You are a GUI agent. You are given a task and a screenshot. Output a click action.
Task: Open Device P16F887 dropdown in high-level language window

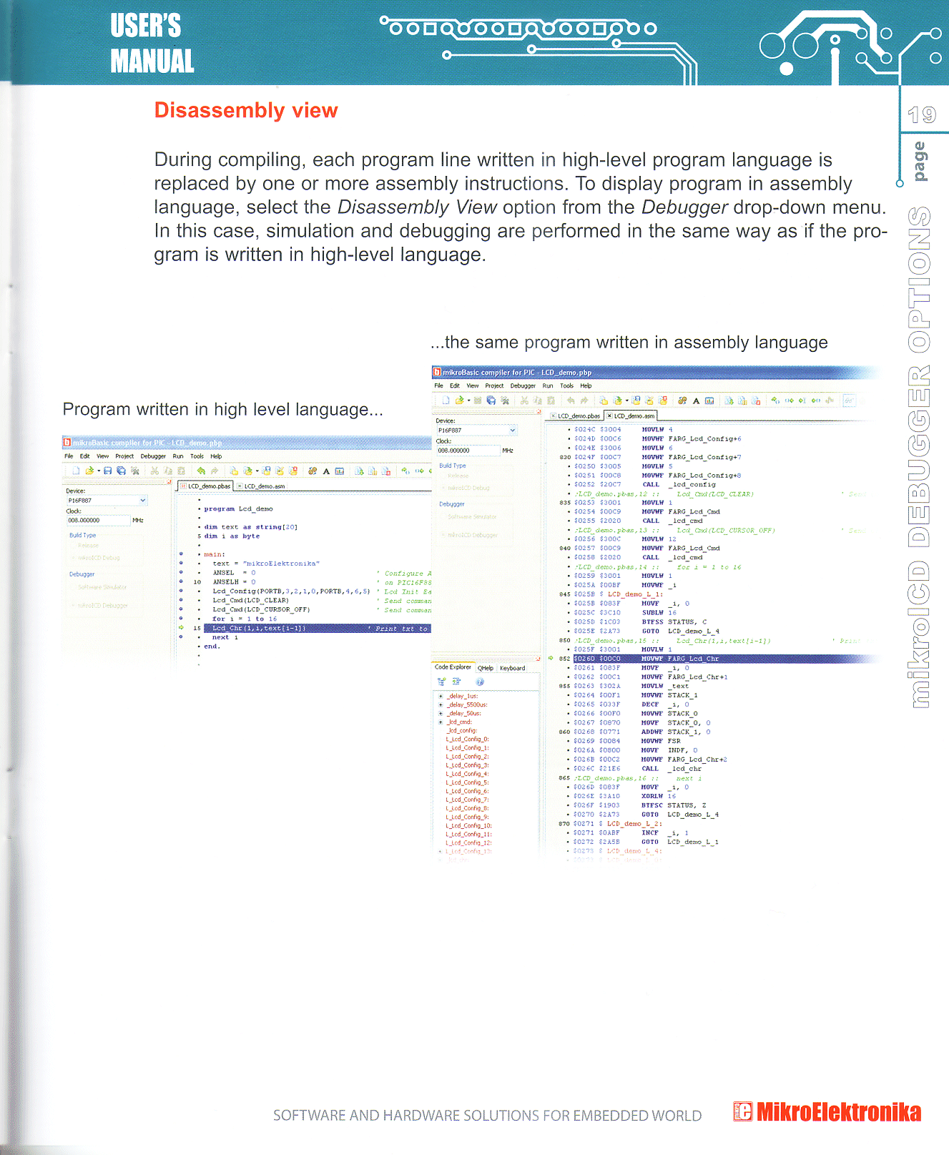[x=142, y=501]
